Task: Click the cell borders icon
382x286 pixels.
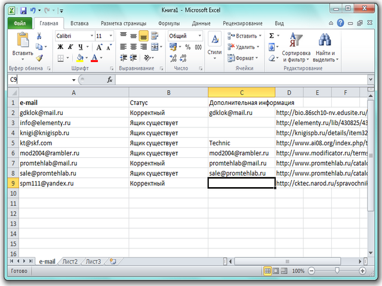Action: click(x=60, y=58)
